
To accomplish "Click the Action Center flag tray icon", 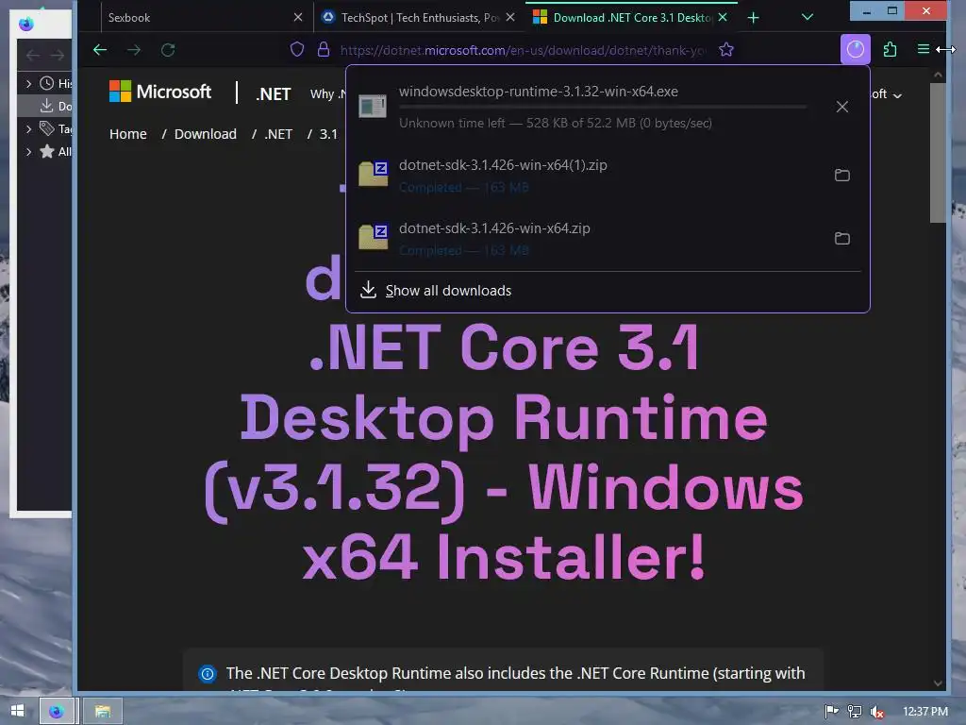I will point(831,712).
